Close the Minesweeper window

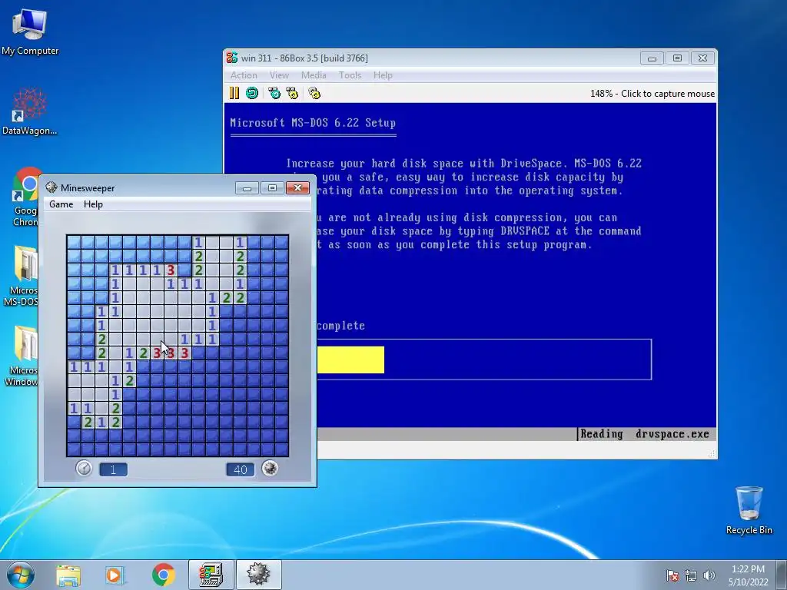(x=297, y=188)
